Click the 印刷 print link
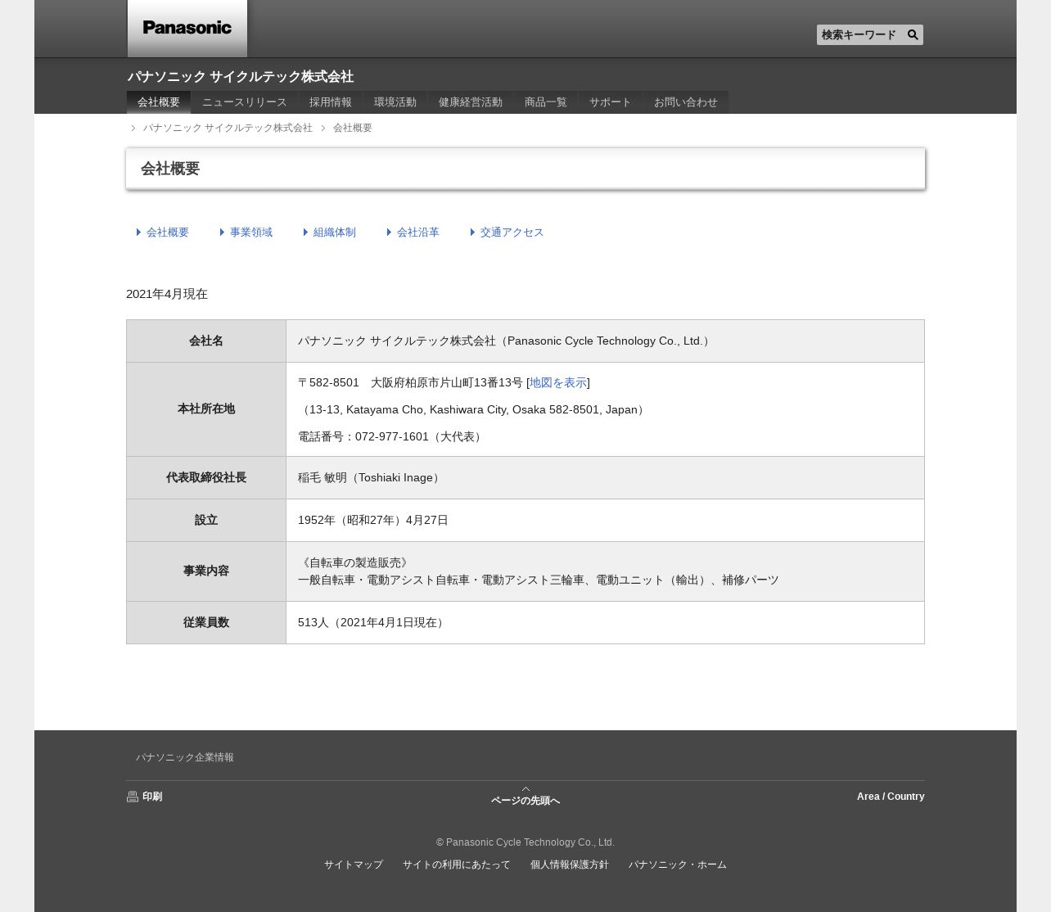 pyautogui.click(x=152, y=797)
